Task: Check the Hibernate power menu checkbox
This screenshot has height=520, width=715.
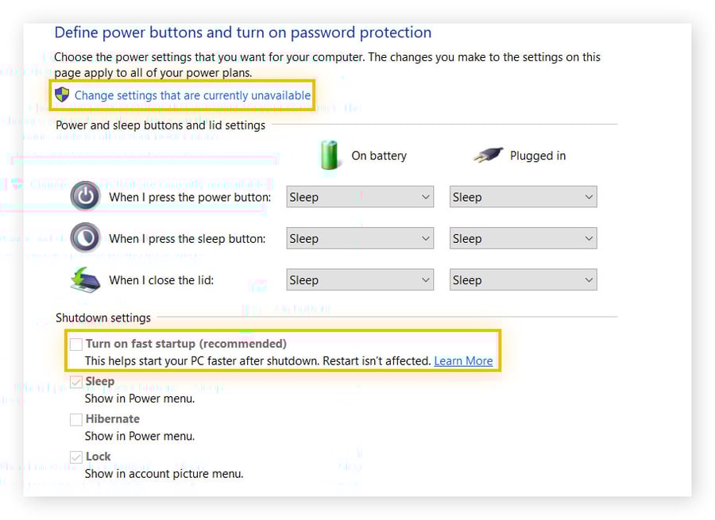Action: coord(76,419)
